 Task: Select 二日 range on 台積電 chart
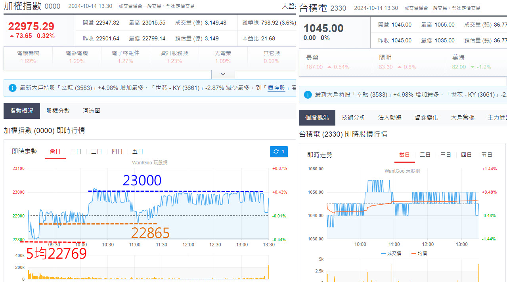coord(425,155)
